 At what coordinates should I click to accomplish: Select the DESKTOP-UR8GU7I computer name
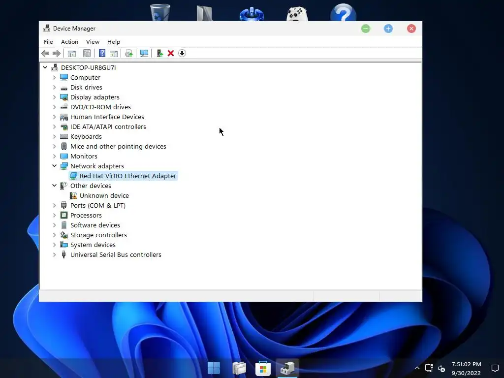[x=89, y=67]
